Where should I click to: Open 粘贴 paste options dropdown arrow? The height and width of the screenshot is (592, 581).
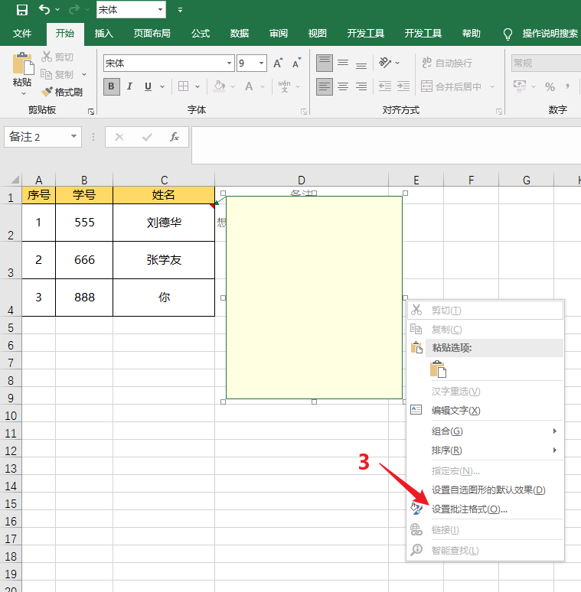[24, 93]
